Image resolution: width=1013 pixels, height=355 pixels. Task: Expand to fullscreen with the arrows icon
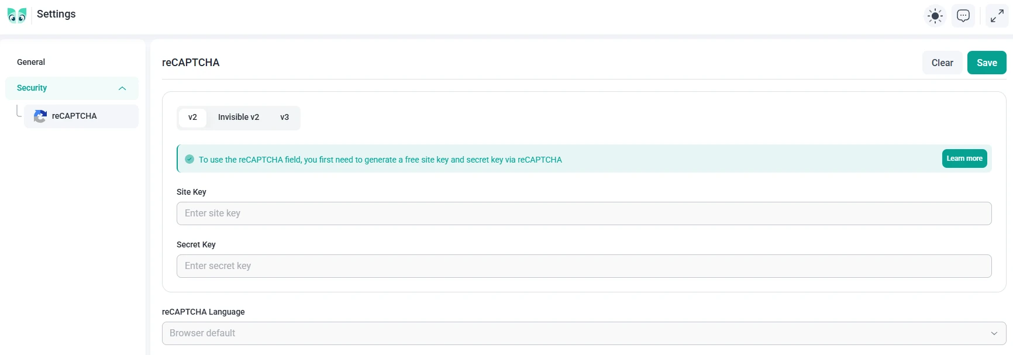coord(997,16)
